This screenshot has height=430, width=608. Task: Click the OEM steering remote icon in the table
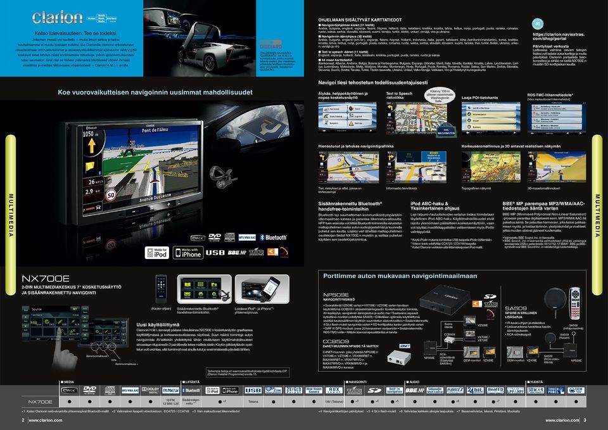pos(576,391)
